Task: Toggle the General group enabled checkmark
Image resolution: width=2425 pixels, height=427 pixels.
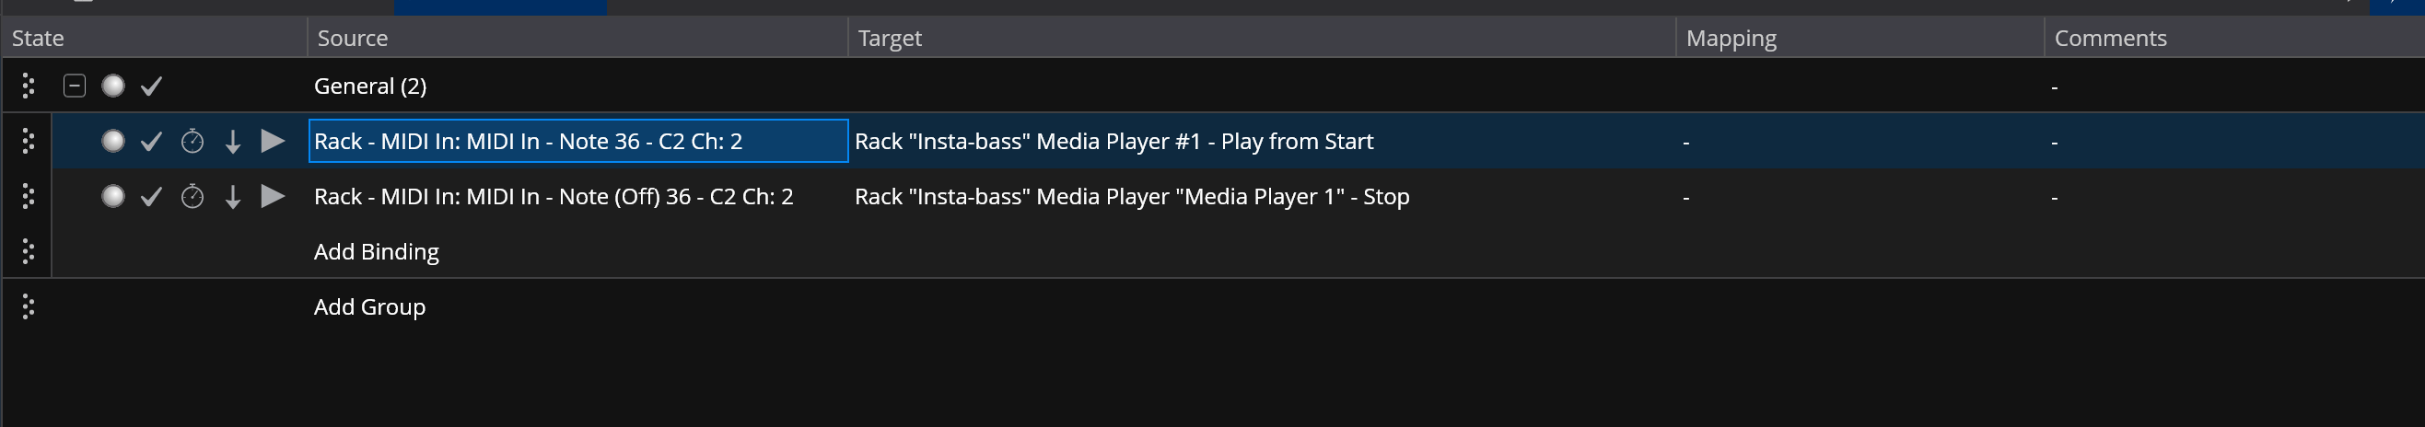Action: (x=152, y=87)
